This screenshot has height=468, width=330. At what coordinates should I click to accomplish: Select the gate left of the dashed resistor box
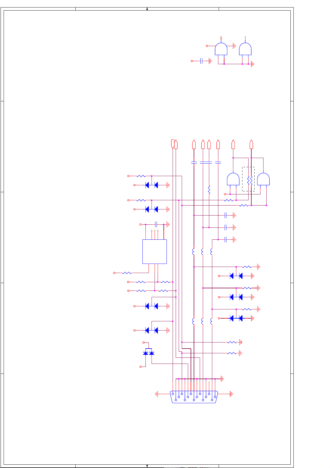233,179
